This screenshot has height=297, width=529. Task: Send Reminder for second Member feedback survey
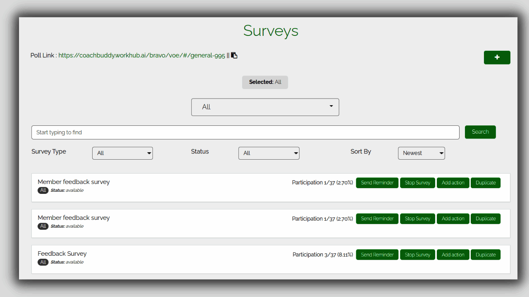click(377, 219)
